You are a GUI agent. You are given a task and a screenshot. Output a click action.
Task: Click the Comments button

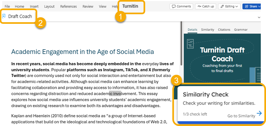point(181,6)
